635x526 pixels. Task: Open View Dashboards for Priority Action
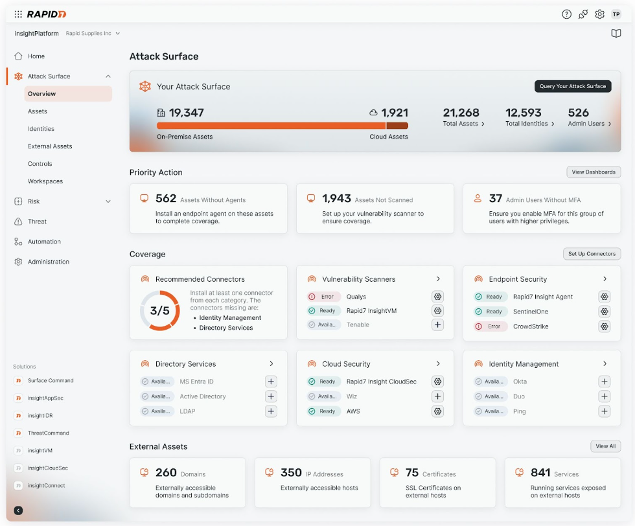593,172
